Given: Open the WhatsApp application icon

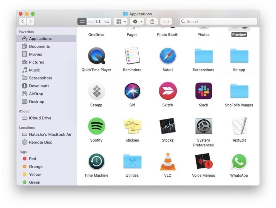Looking at the screenshot, I should point(239,161).
